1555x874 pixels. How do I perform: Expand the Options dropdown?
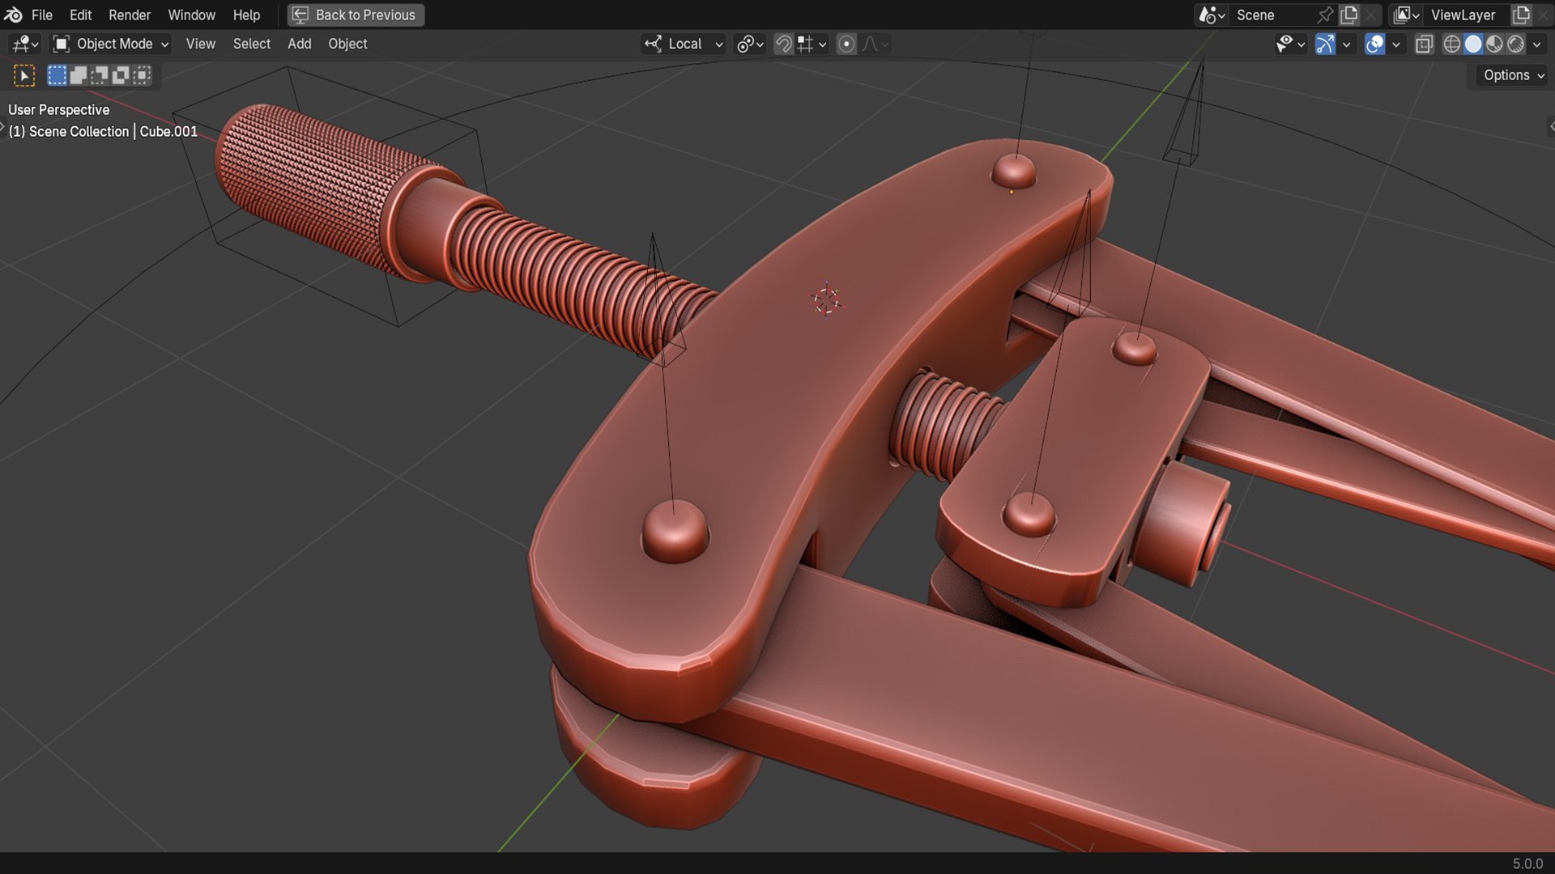(x=1513, y=75)
